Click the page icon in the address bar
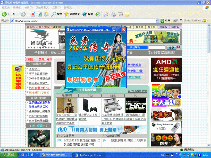211x158 pixels. pyautogui.click(x=13, y=21)
